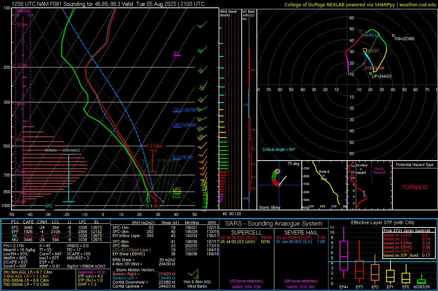Click the 4642m effective layer label
Screen dimensions: 438x291
50,150
